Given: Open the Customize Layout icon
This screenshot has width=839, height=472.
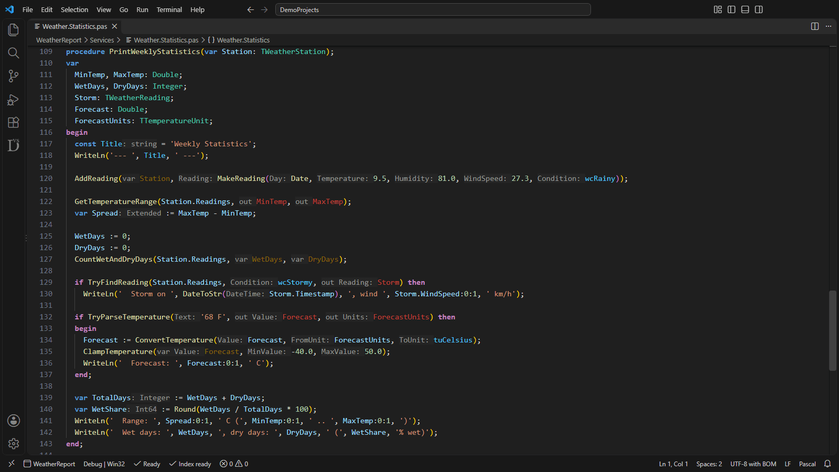Looking at the screenshot, I should pyautogui.click(x=718, y=9).
